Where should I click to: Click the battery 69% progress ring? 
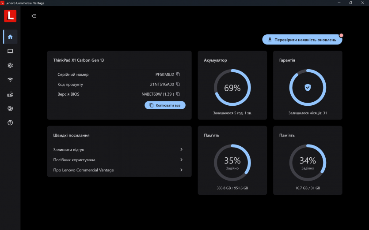point(232,88)
